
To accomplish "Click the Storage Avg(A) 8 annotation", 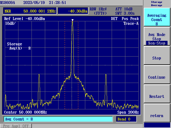I will [x=19, y=46].
